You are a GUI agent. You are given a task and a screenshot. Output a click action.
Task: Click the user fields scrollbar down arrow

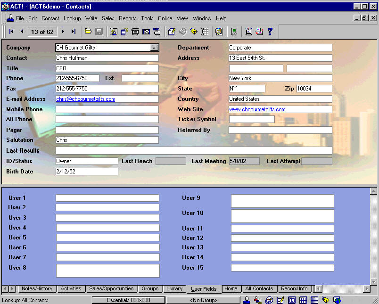pyautogui.click(x=373, y=282)
